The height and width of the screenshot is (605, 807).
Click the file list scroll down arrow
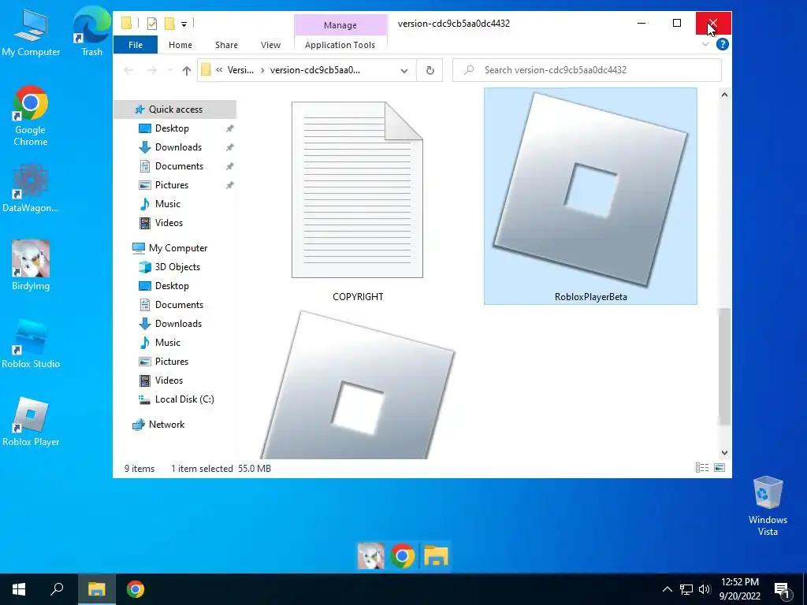724,453
